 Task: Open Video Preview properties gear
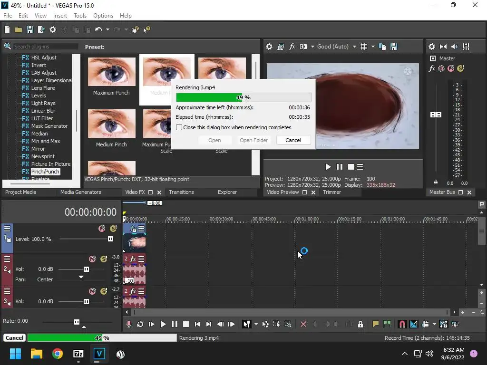pyautogui.click(x=269, y=47)
